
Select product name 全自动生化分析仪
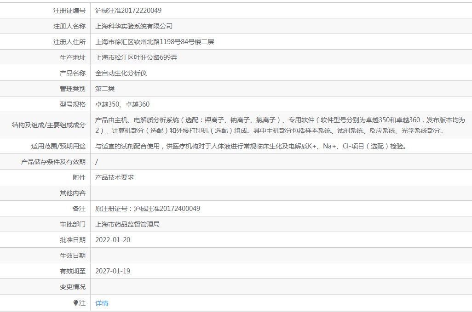pyautogui.click(x=121, y=73)
